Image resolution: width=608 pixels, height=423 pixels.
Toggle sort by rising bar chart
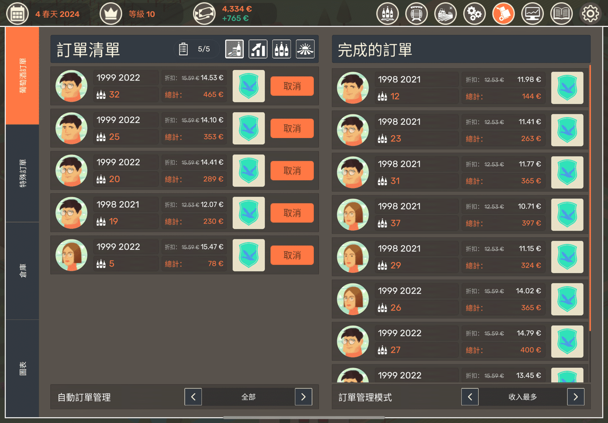tap(258, 49)
